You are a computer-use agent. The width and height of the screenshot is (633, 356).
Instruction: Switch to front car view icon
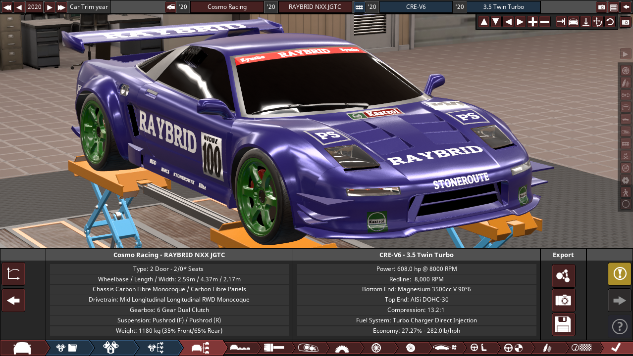(574, 22)
